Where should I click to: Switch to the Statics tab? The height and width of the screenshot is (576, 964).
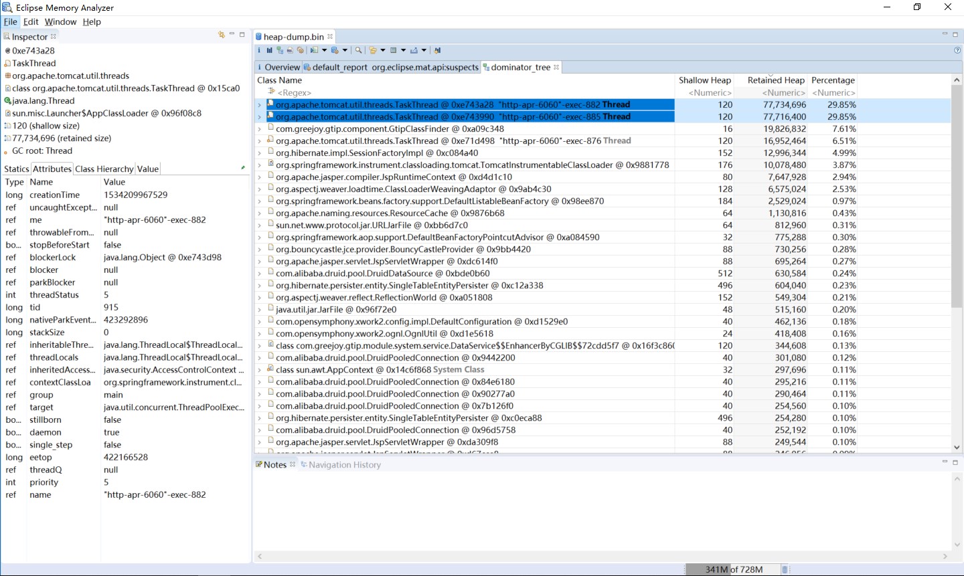(x=17, y=169)
